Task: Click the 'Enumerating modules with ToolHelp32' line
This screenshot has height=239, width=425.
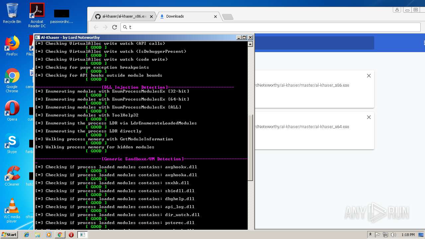Action: [x=87, y=115]
